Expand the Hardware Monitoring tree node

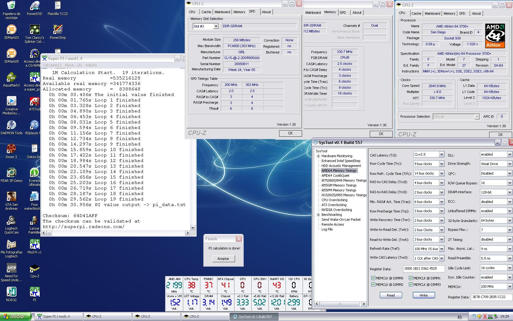coord(318,156)
